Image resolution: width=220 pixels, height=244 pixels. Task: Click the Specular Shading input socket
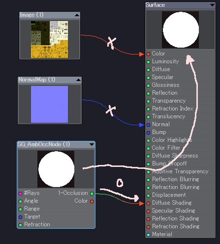[x=148, y=211]
